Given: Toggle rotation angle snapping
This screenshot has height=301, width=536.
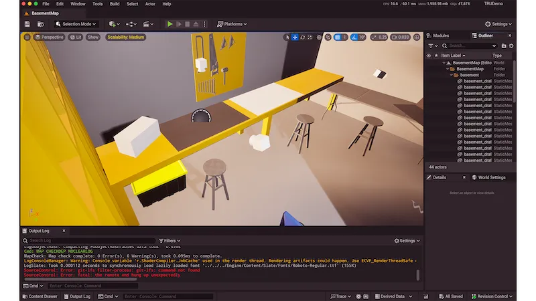Looking at the screenshot, I should (x=354, y=37).
